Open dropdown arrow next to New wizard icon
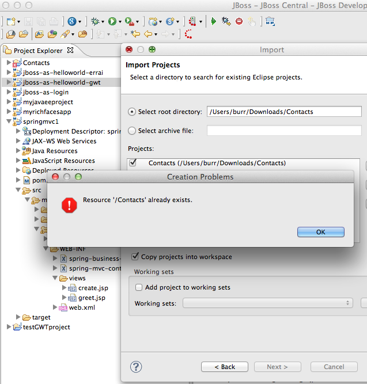367x384 pixels. [19, 22]
